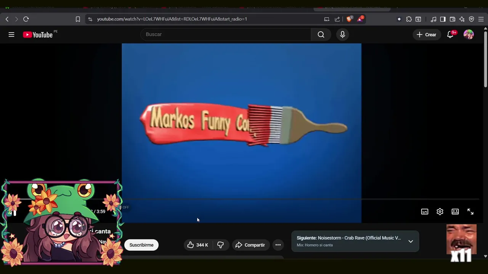
Task: Click the search magnifier button
Action: [x=321, y=35]
